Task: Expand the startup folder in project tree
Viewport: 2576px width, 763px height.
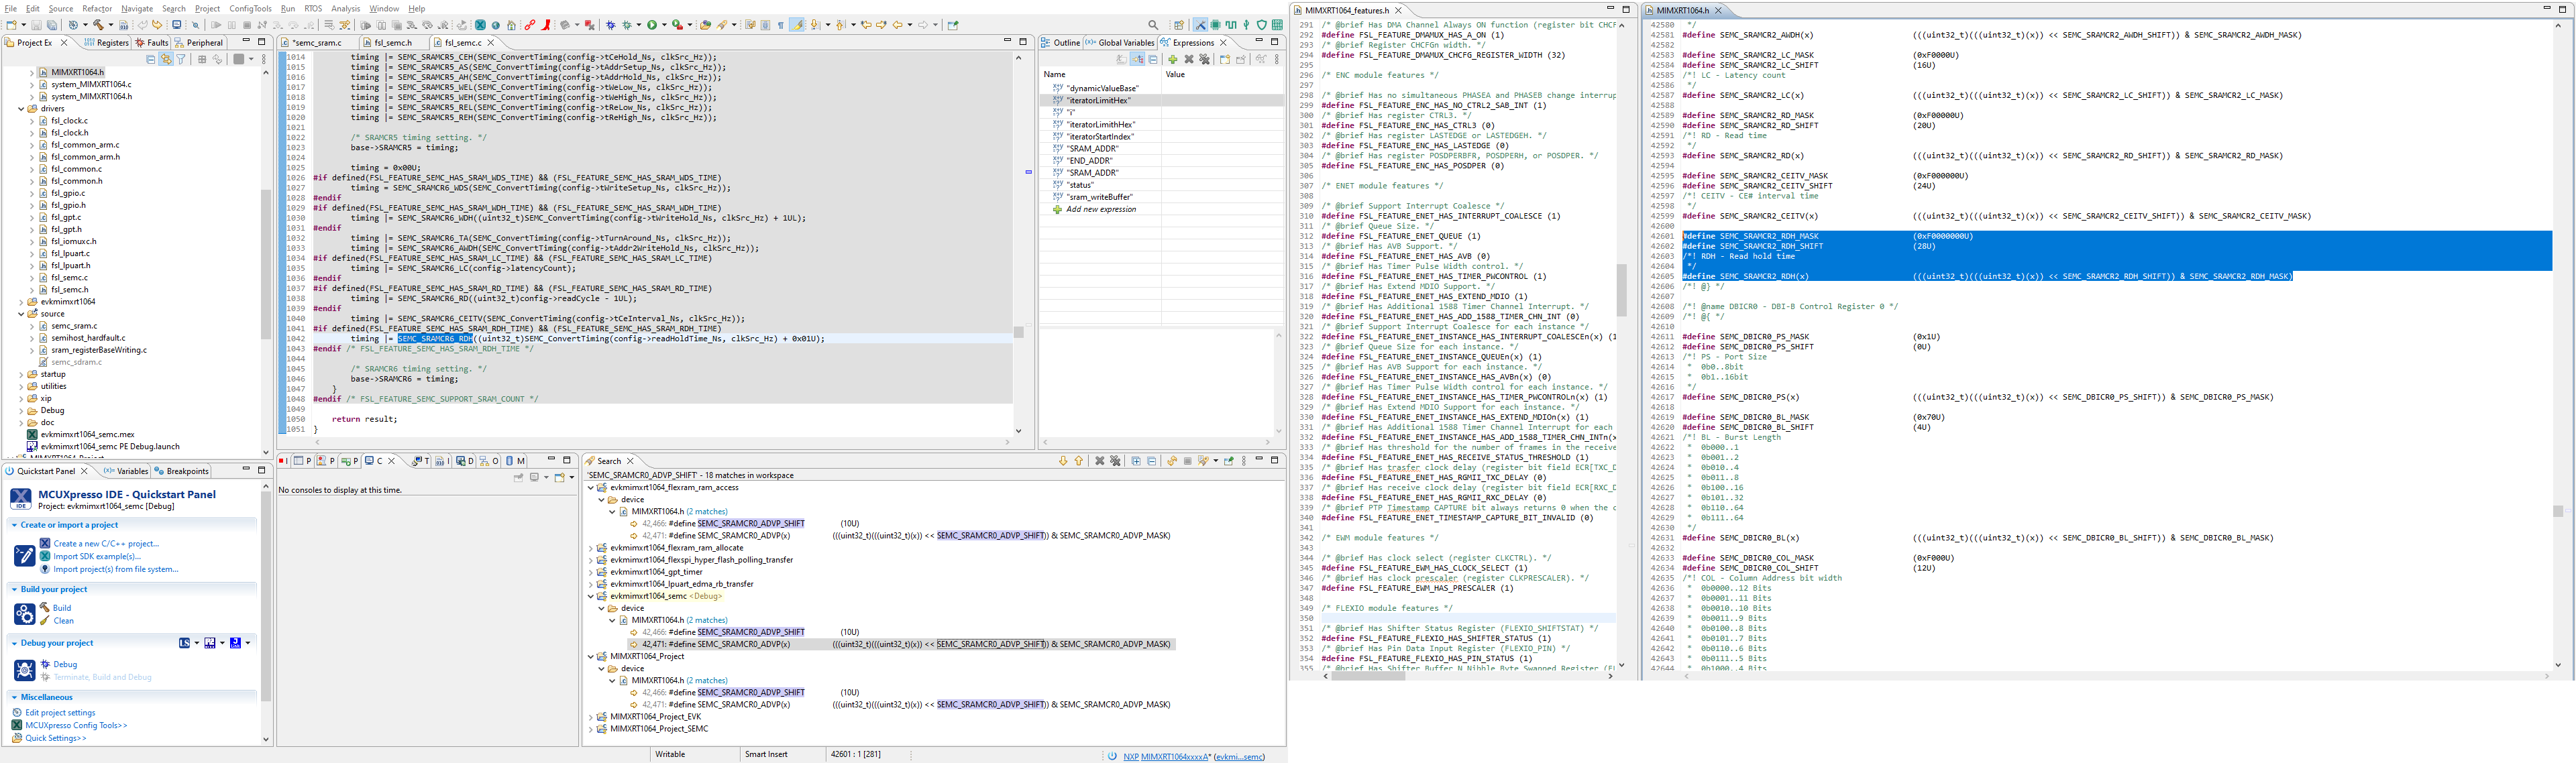Action: (21, 374)
